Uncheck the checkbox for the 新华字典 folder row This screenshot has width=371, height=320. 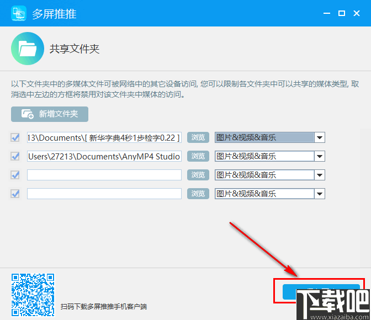coord(15,137)
